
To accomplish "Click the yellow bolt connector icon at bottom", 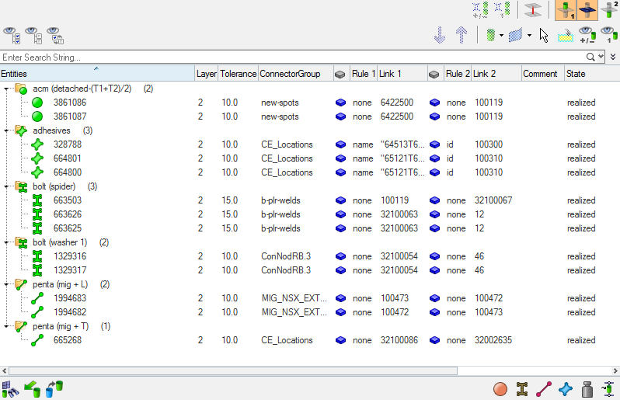I will coord(522,388).
